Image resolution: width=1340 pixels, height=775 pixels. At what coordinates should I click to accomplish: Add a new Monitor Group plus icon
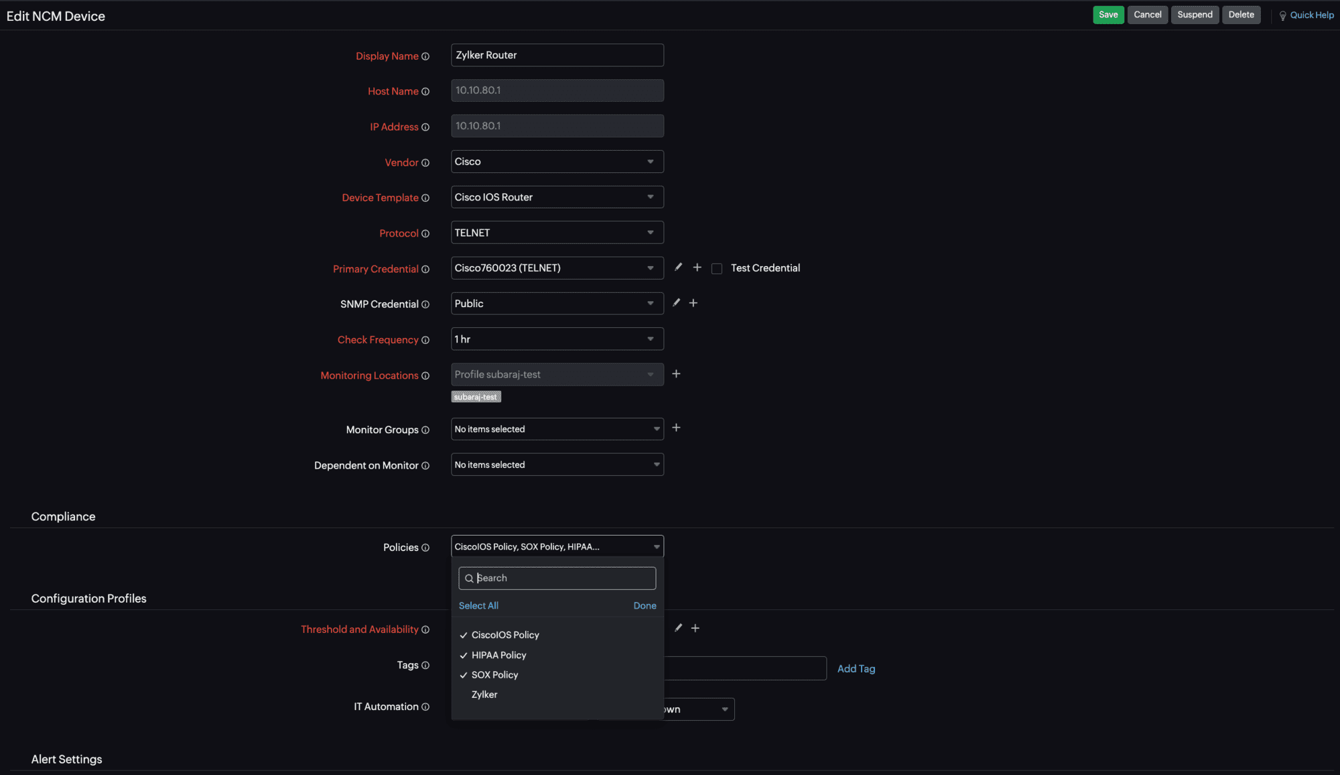pos(676,428)
